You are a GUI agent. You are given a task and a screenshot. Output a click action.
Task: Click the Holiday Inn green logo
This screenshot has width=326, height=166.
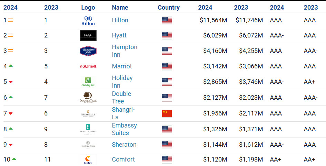tap(88, 82)
